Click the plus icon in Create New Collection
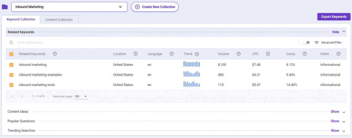 pyautogui.click(x=137, y=7)
